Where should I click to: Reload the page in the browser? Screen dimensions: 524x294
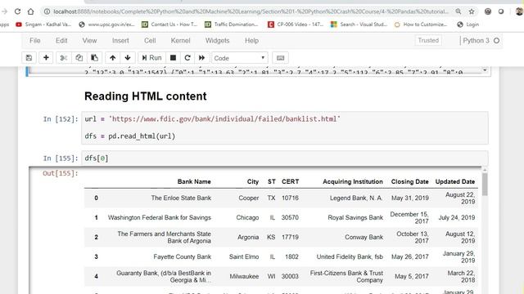[x=17, y=11]
